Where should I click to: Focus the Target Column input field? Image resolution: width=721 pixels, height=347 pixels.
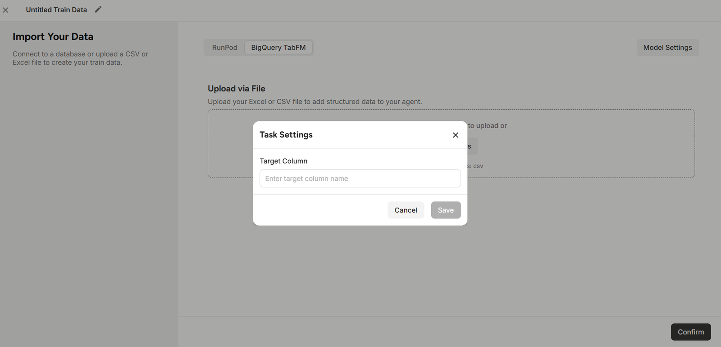click(360, 178)
